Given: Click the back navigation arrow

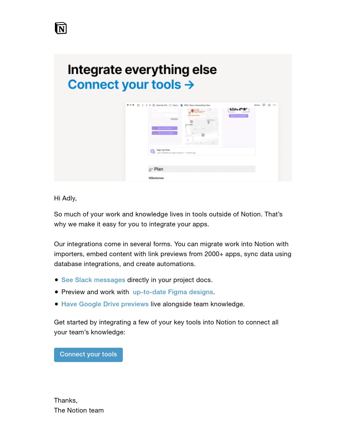Looking at the screenshot, I should [x=142, y=105].
